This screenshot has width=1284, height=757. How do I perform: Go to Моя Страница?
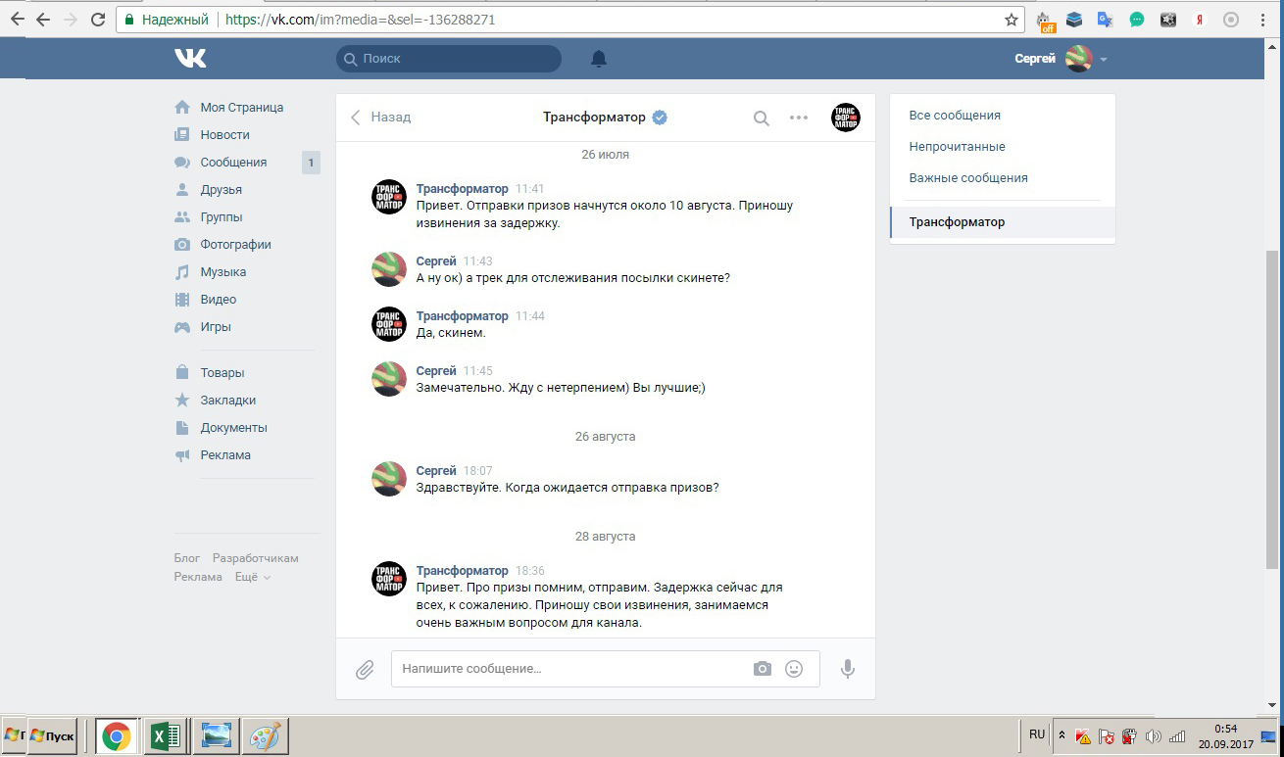click(241, 108)
